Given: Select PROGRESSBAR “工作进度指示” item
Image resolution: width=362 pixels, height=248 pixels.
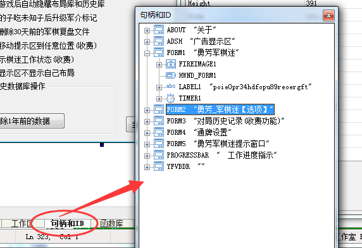Looking at the screenshot, I should coord(222,155).
